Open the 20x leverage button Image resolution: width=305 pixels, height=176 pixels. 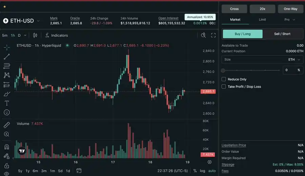point(262,9)
